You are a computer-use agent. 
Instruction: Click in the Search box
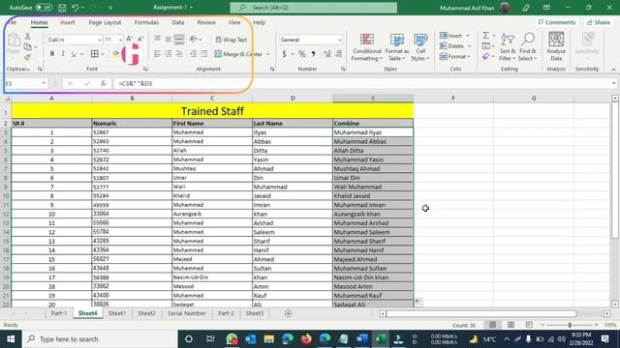[314, 8]
